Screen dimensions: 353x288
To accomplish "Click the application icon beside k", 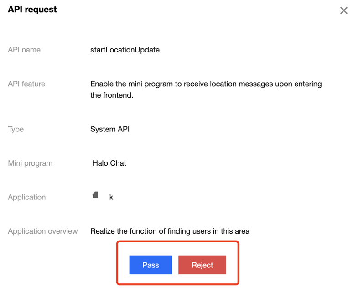I will click(95, 195).
